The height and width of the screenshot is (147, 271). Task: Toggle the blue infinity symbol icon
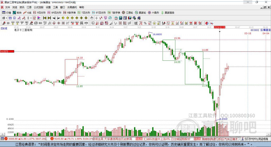click(x=211, y=23)
